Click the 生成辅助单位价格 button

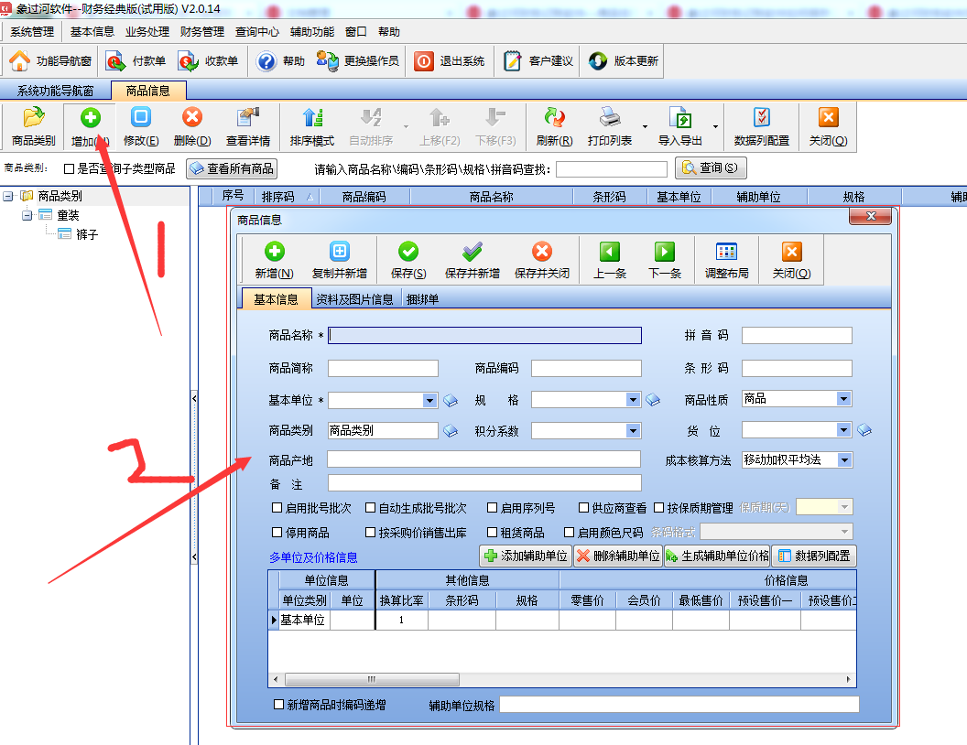pos(717,556)
